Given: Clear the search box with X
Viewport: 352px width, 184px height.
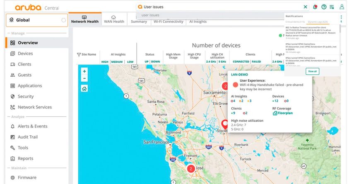Looking at the screenshot, I should (306, 7).
